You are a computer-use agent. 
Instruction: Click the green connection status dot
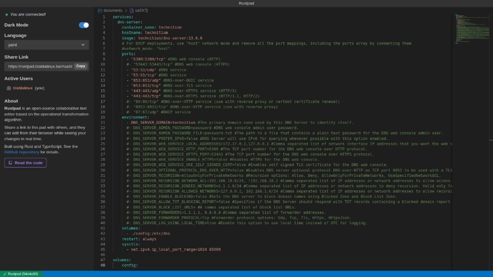pyautogui.click(x=6, y=15)
